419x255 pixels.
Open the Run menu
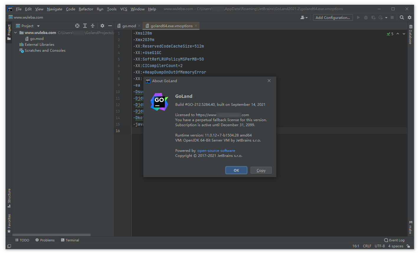coord(100,9)
